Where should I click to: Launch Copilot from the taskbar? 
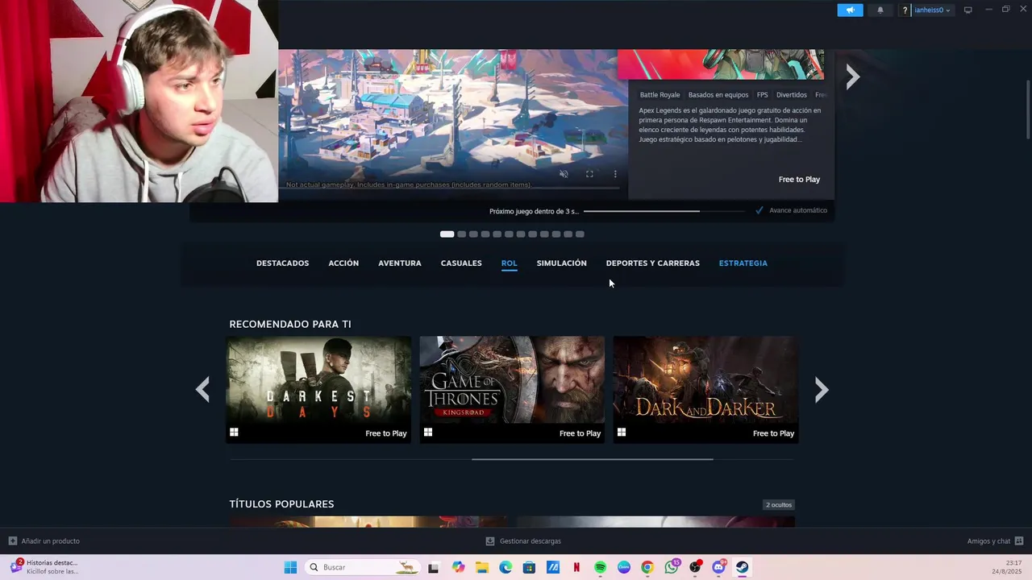click(458, 567)
